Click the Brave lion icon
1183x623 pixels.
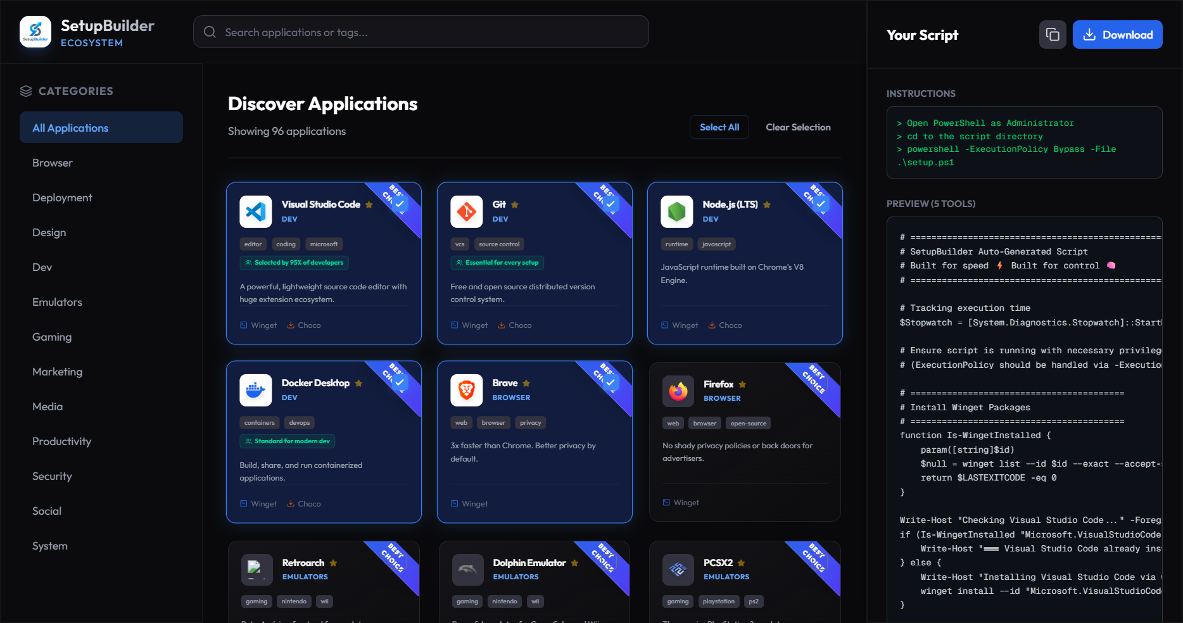tap(466, 390)
